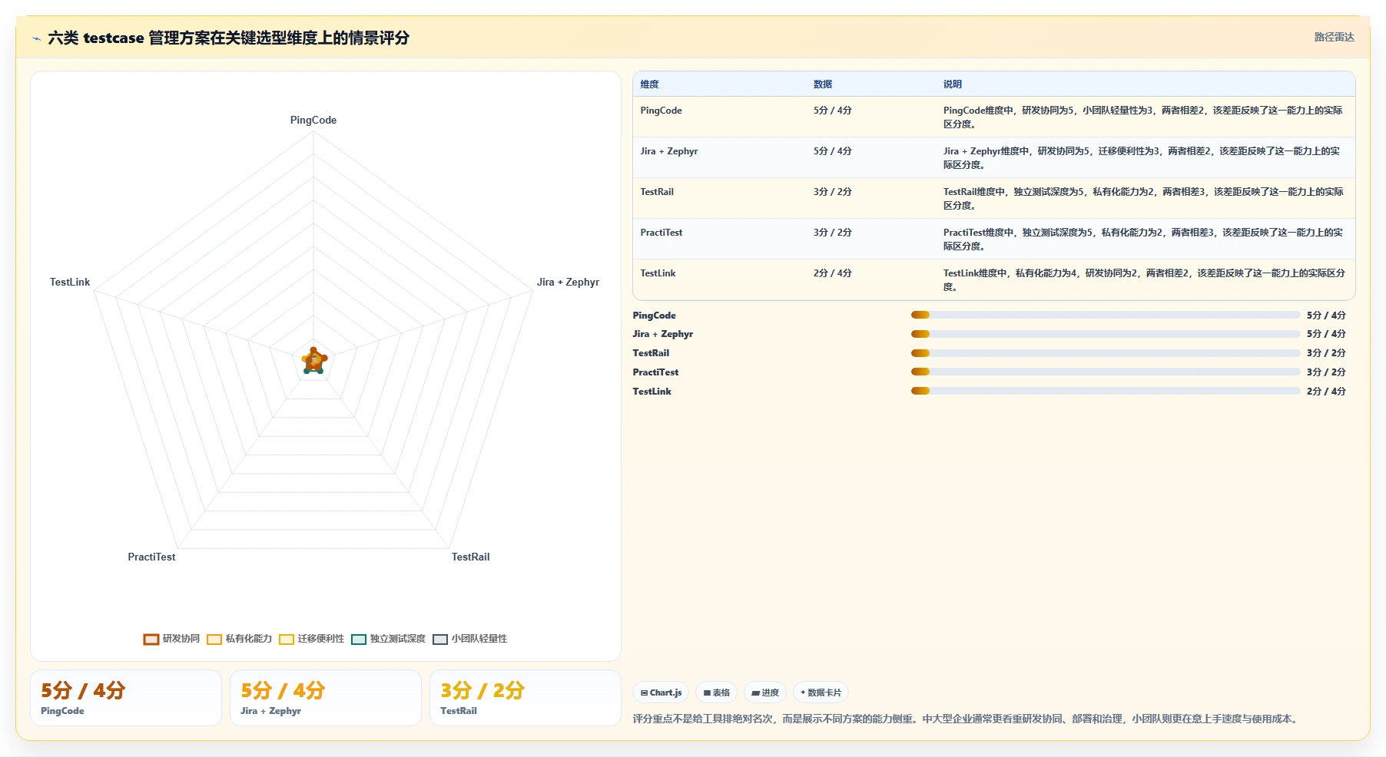Click Jira + Zephyr radar axis label
This screenshot has height=757, width=1386.
[568, 282]
